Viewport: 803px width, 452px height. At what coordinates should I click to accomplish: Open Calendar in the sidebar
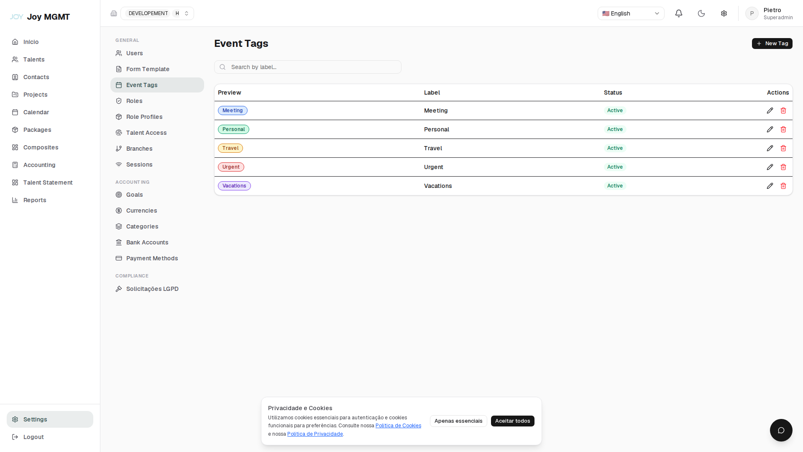(x=50, y=112)
